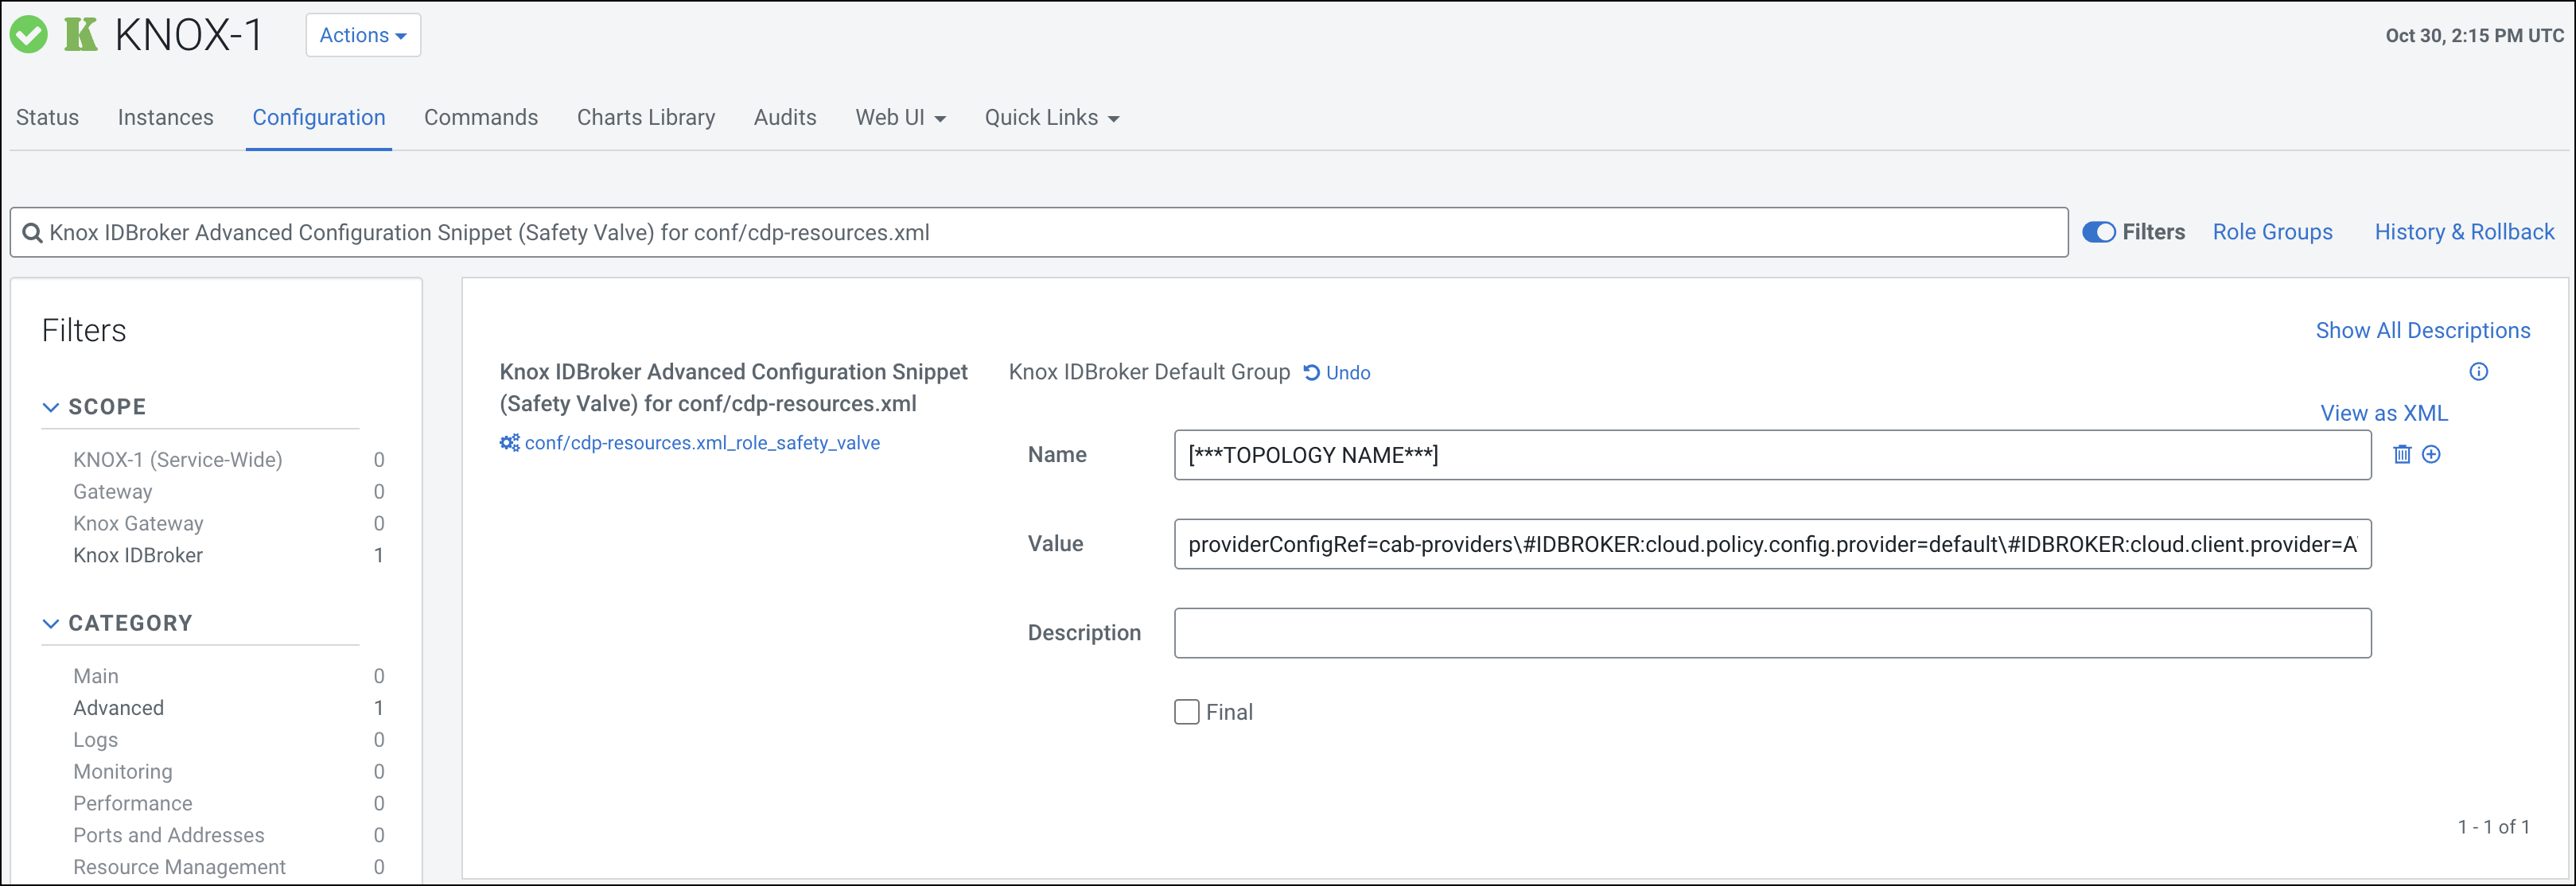This screenshot has width=2576, height=886.
Task: Check the Final checkbox
Action: point(1187,712)
